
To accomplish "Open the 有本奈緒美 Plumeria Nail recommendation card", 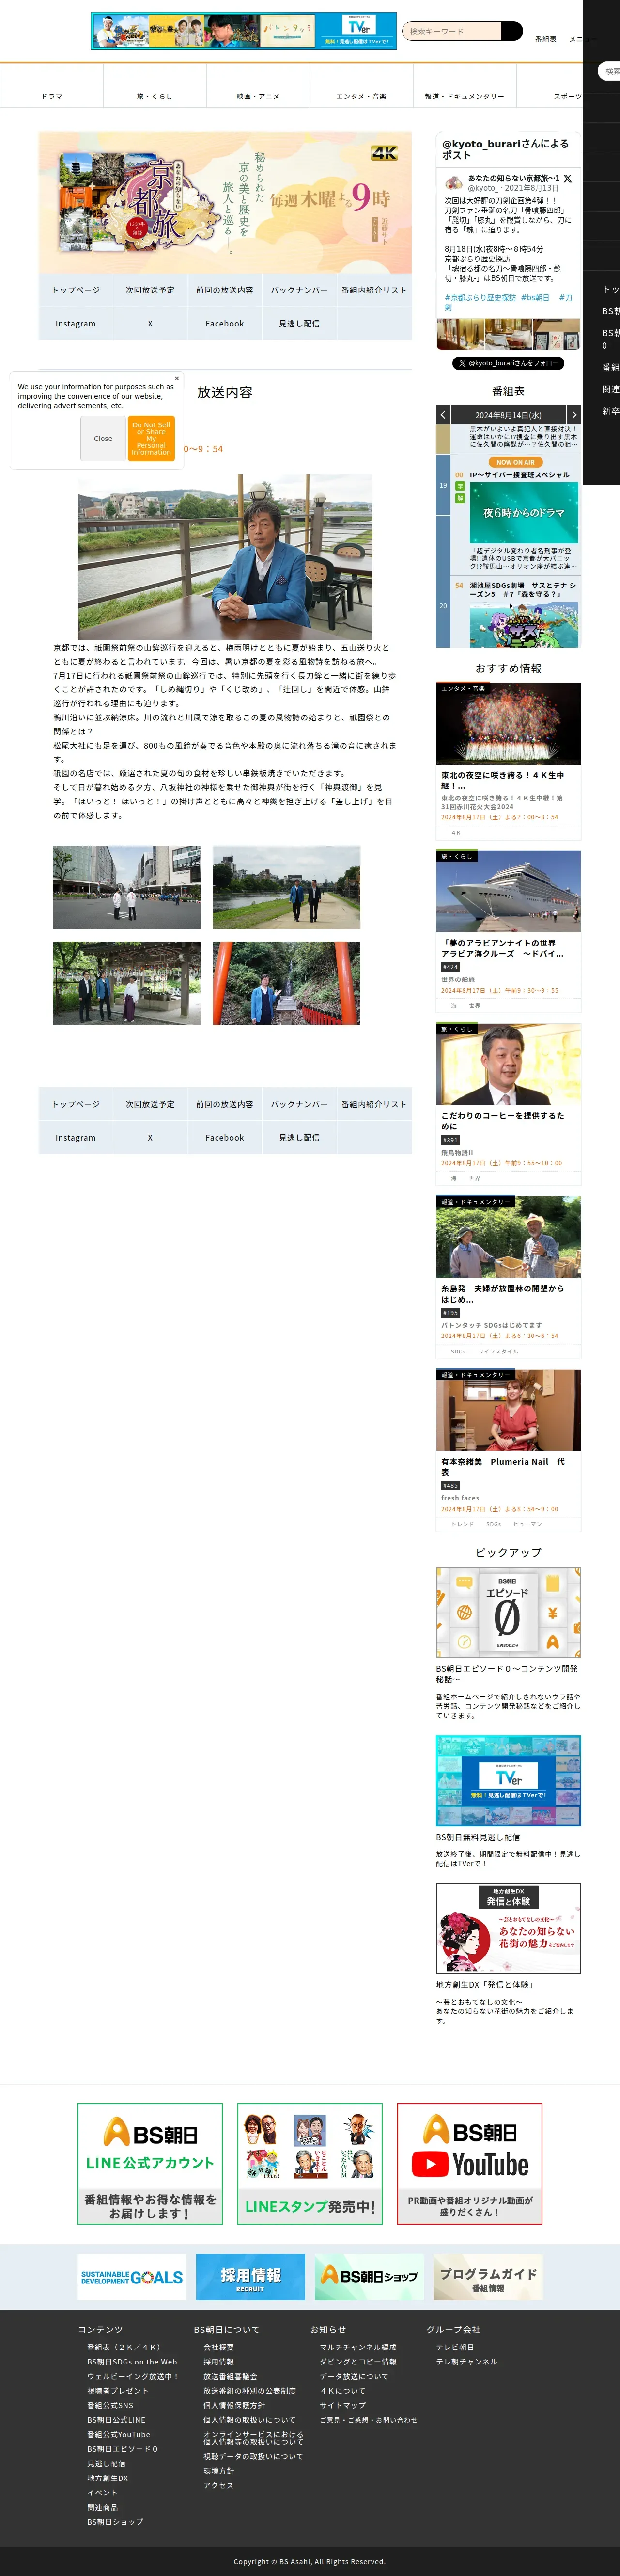I will tap(508, 1450).
